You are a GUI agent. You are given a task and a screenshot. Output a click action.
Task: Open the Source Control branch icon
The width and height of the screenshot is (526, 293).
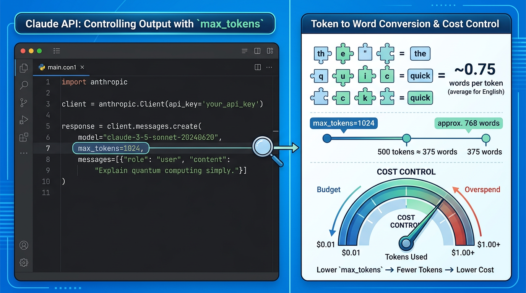tap(24, 103)
